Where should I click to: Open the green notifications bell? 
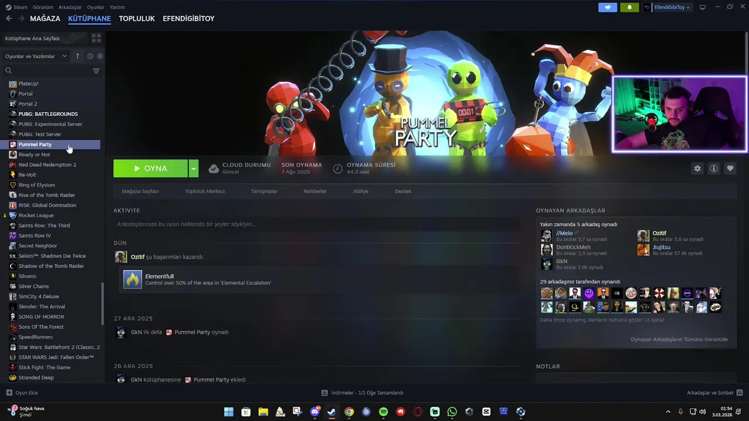[x=630, y=7]
